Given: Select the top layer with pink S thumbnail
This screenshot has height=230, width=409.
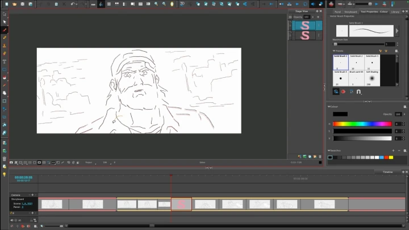Looking at the screenshot, I should coord(306,26).
